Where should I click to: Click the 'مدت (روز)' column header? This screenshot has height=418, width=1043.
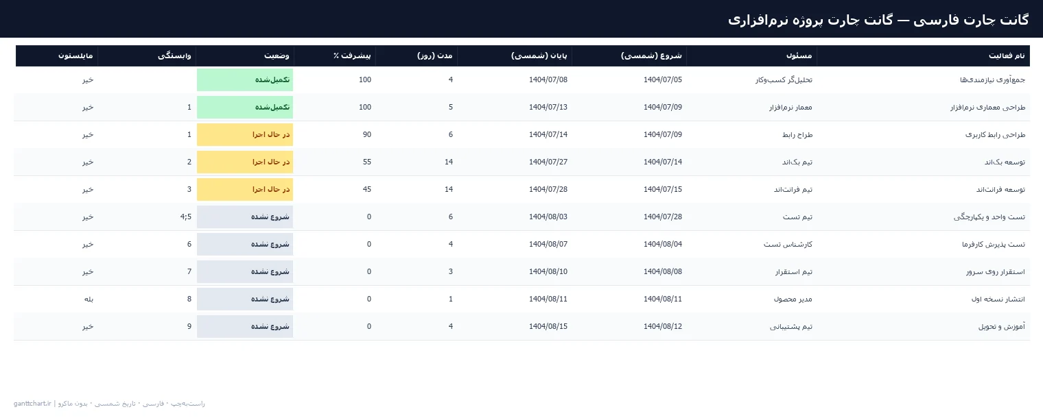417,56
